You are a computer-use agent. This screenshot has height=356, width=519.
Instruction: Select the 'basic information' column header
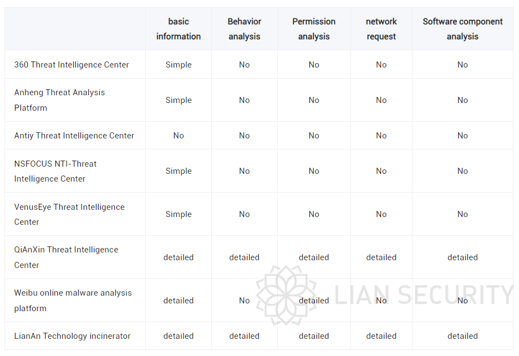(179, 29)
